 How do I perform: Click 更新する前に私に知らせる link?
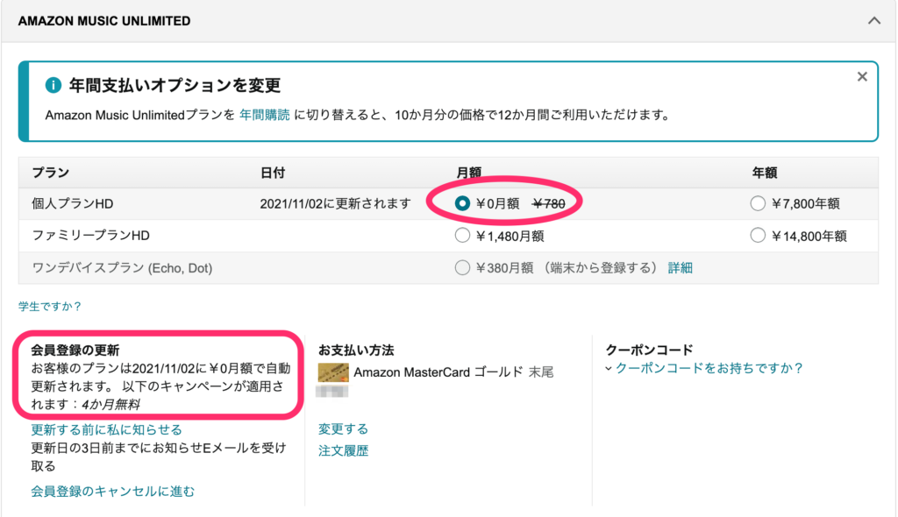coord(106,429)
